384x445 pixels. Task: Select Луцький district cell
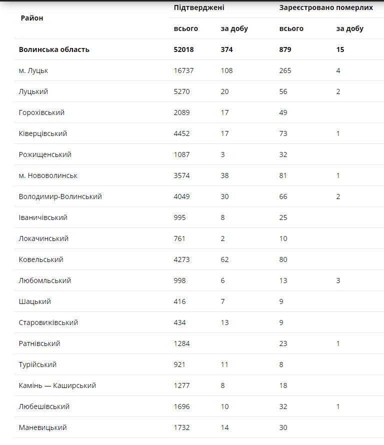(x=33, y=91)
